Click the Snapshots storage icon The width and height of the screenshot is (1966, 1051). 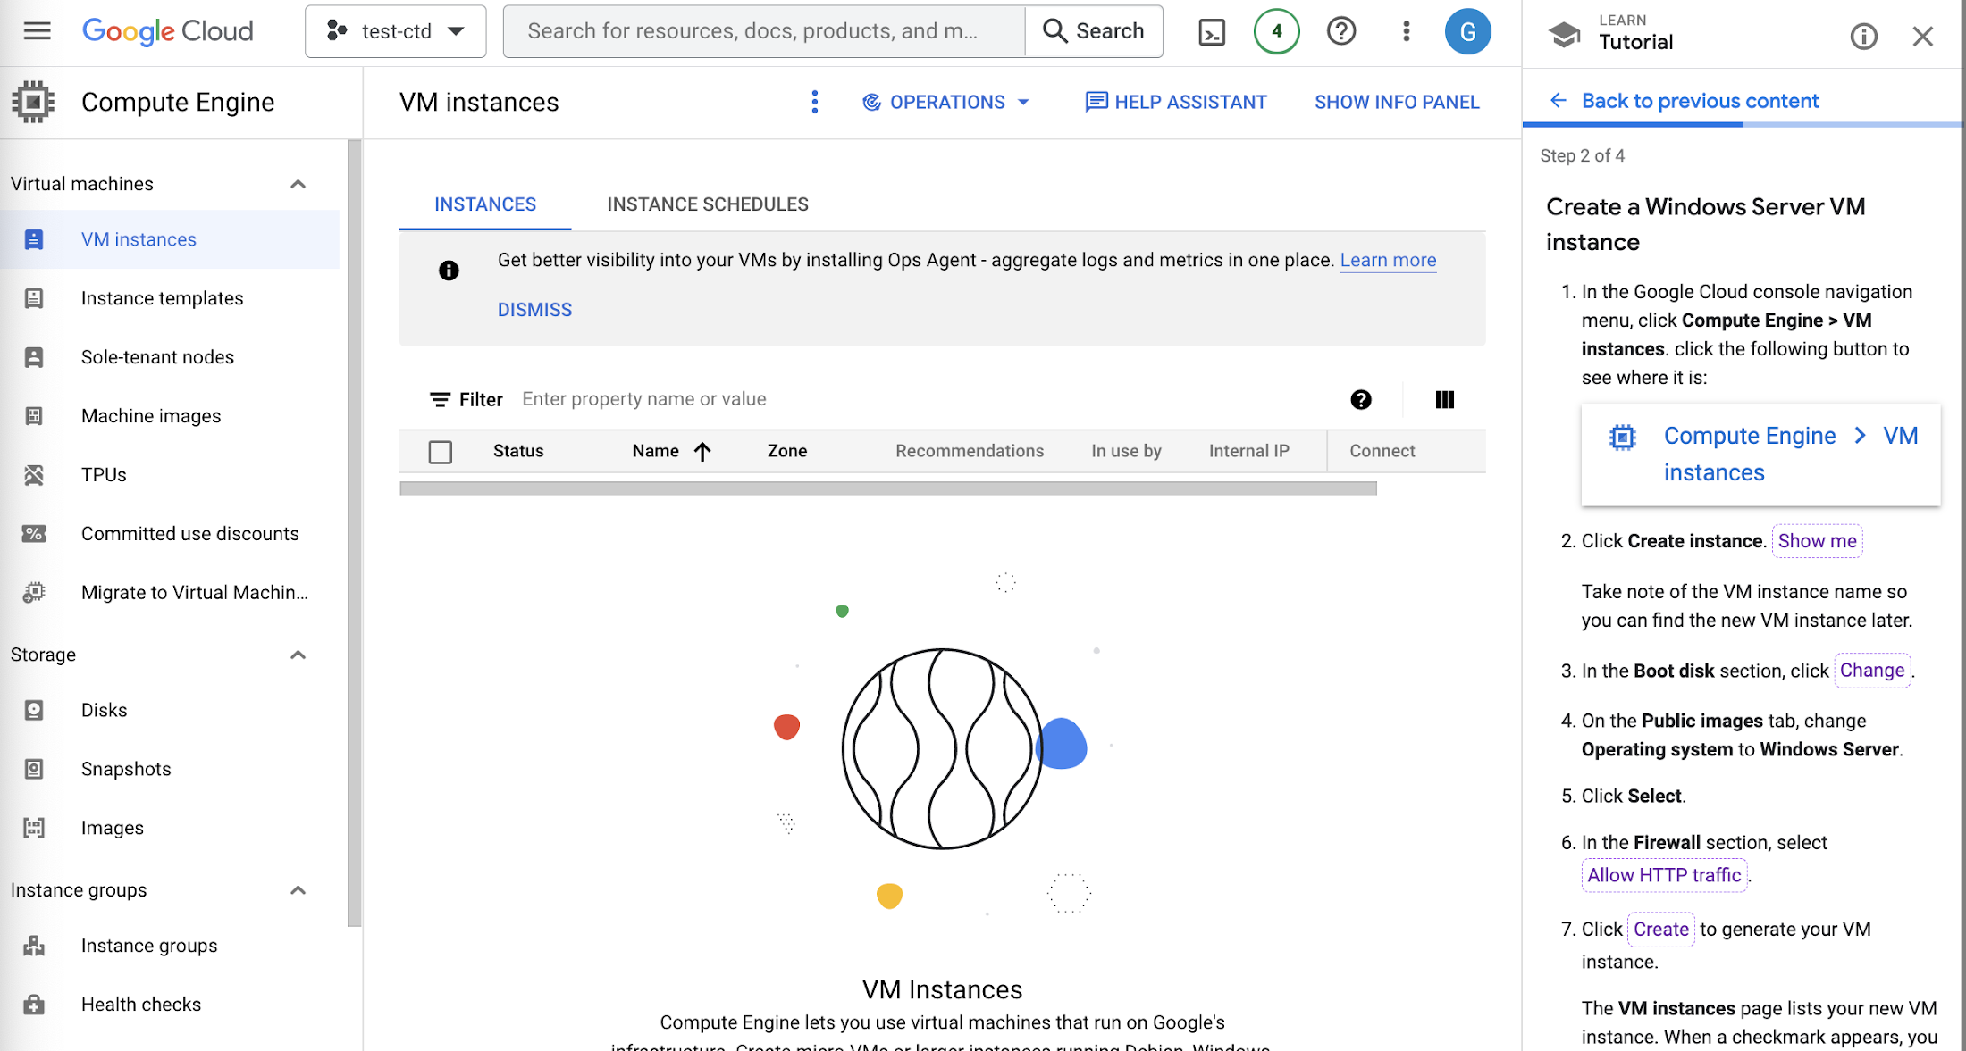click(34, 768)
